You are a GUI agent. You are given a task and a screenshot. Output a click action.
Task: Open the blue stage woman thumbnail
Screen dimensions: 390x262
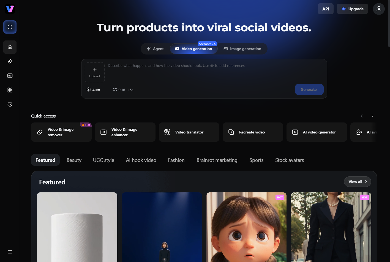tap(162, 227)
